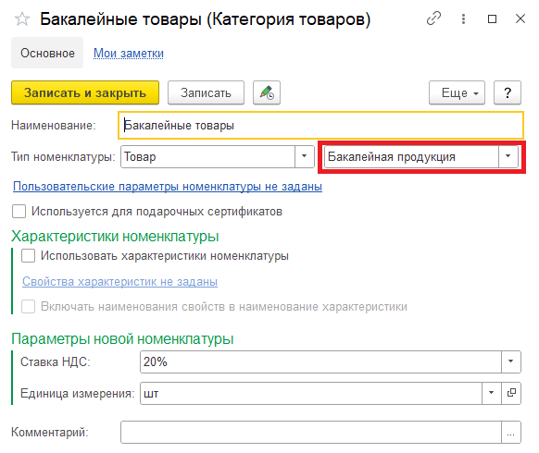
Task: Open the Бакалейная продукция dropdown arrow
Action: (508, 156)
